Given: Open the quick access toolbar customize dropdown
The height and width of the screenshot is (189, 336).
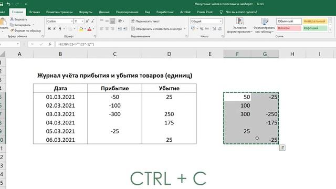Looking at the screenshot, I should [26, 4].
